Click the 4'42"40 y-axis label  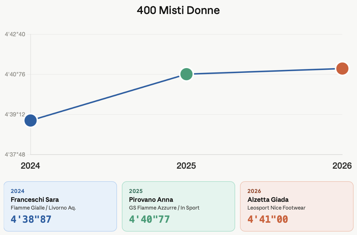[15, 34]
